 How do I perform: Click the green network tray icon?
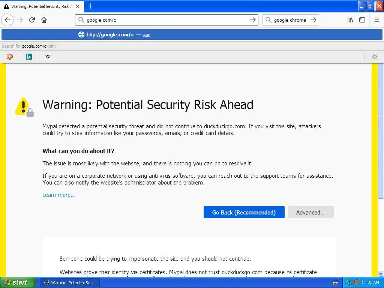click(x=349, y=283)
